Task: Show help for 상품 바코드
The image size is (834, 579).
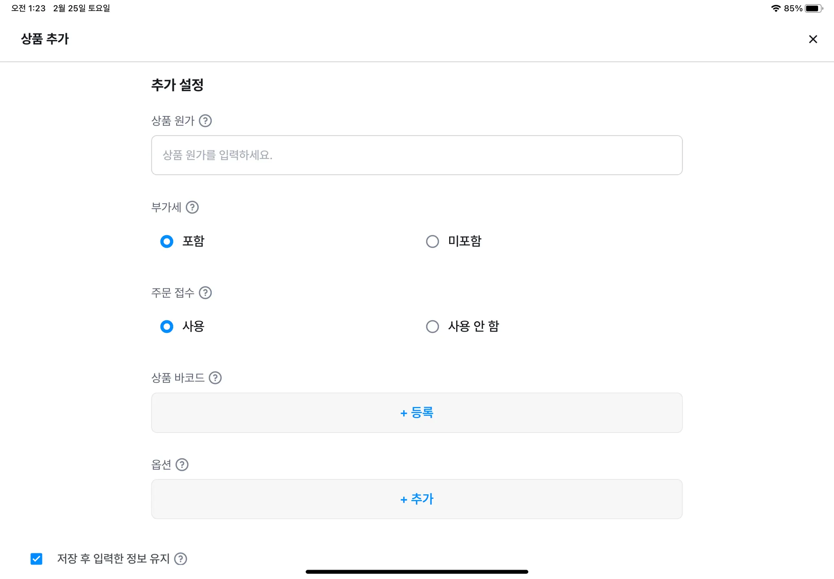Action: (215, 378)
